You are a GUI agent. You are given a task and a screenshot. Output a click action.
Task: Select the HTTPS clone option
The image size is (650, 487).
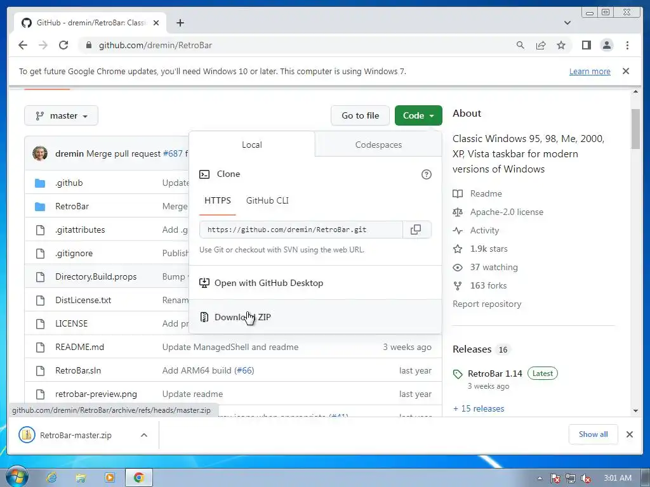[x=218, y=200]
